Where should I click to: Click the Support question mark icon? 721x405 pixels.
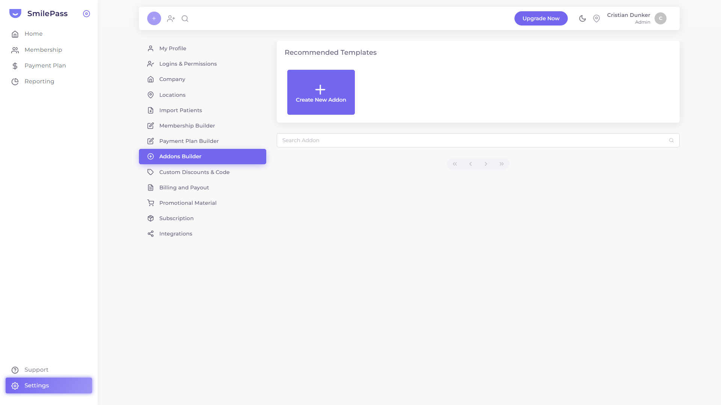(15, 370)
